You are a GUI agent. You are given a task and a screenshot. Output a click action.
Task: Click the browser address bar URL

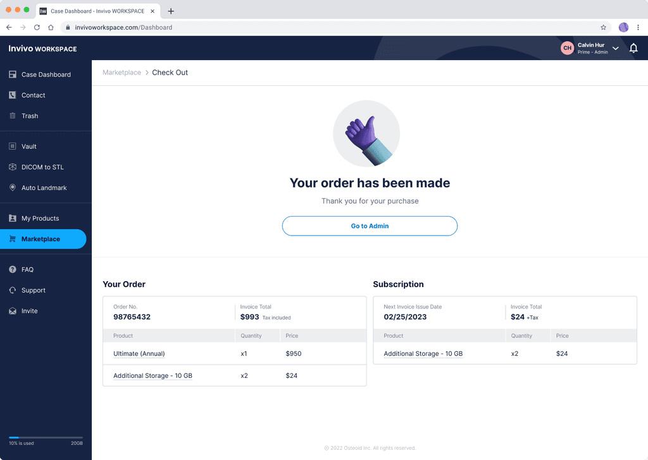pyautogui.click(x=123, y=27)
